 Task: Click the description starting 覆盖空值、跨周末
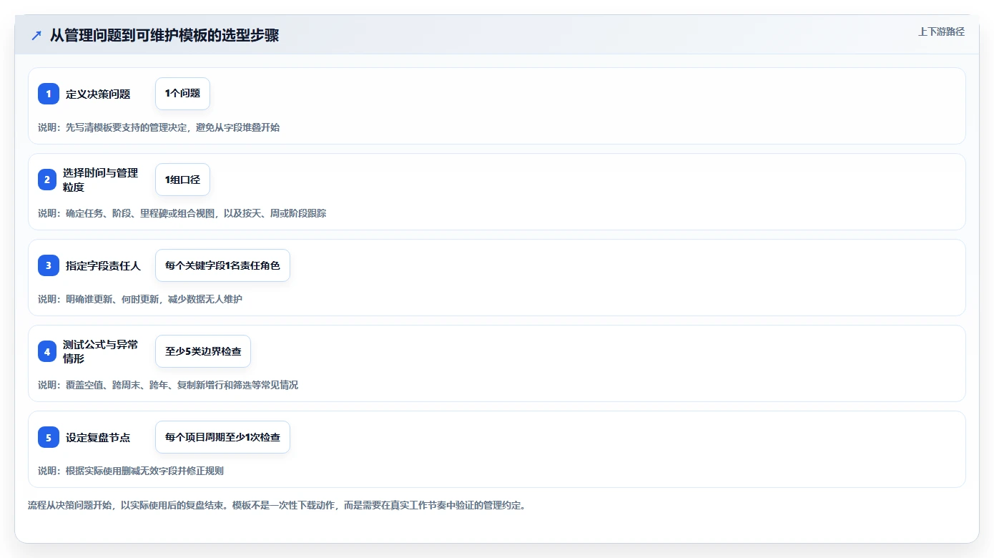click(x=168, y=385)
